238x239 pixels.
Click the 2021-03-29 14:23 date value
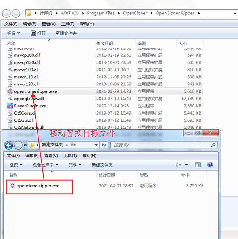click(113, 91)
